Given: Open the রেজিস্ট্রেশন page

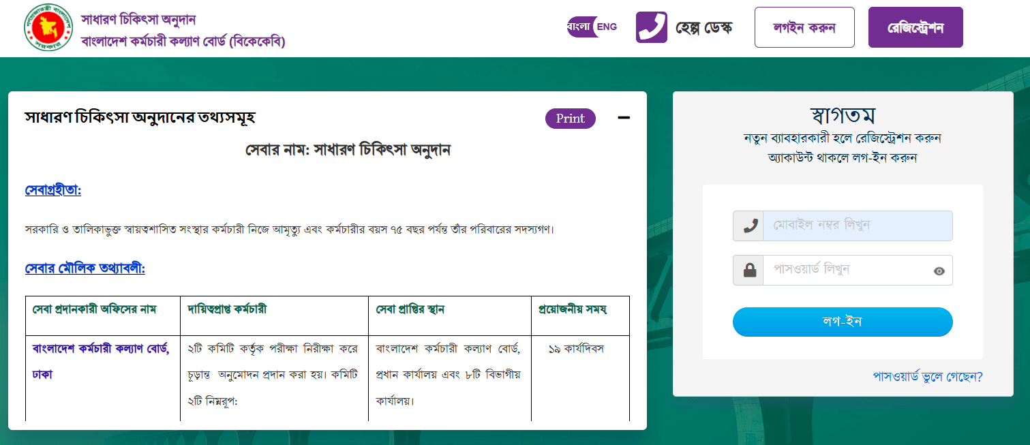Looking at the screenshot, I should (915, 27).
